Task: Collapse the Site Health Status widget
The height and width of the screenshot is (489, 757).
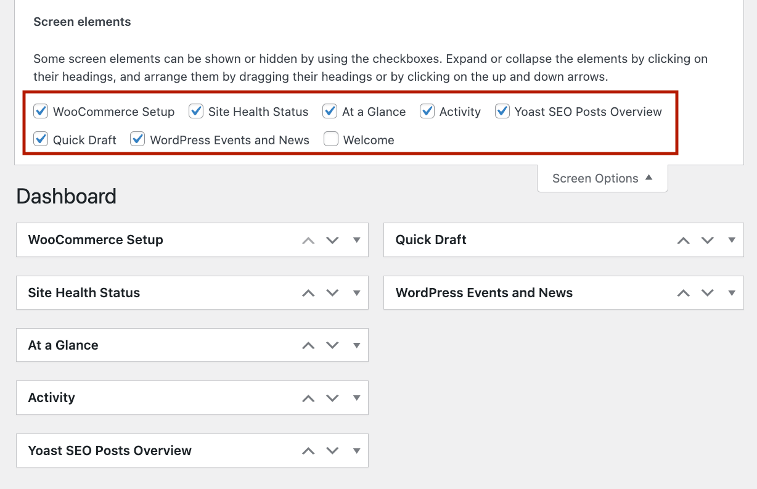Action: 356,292
